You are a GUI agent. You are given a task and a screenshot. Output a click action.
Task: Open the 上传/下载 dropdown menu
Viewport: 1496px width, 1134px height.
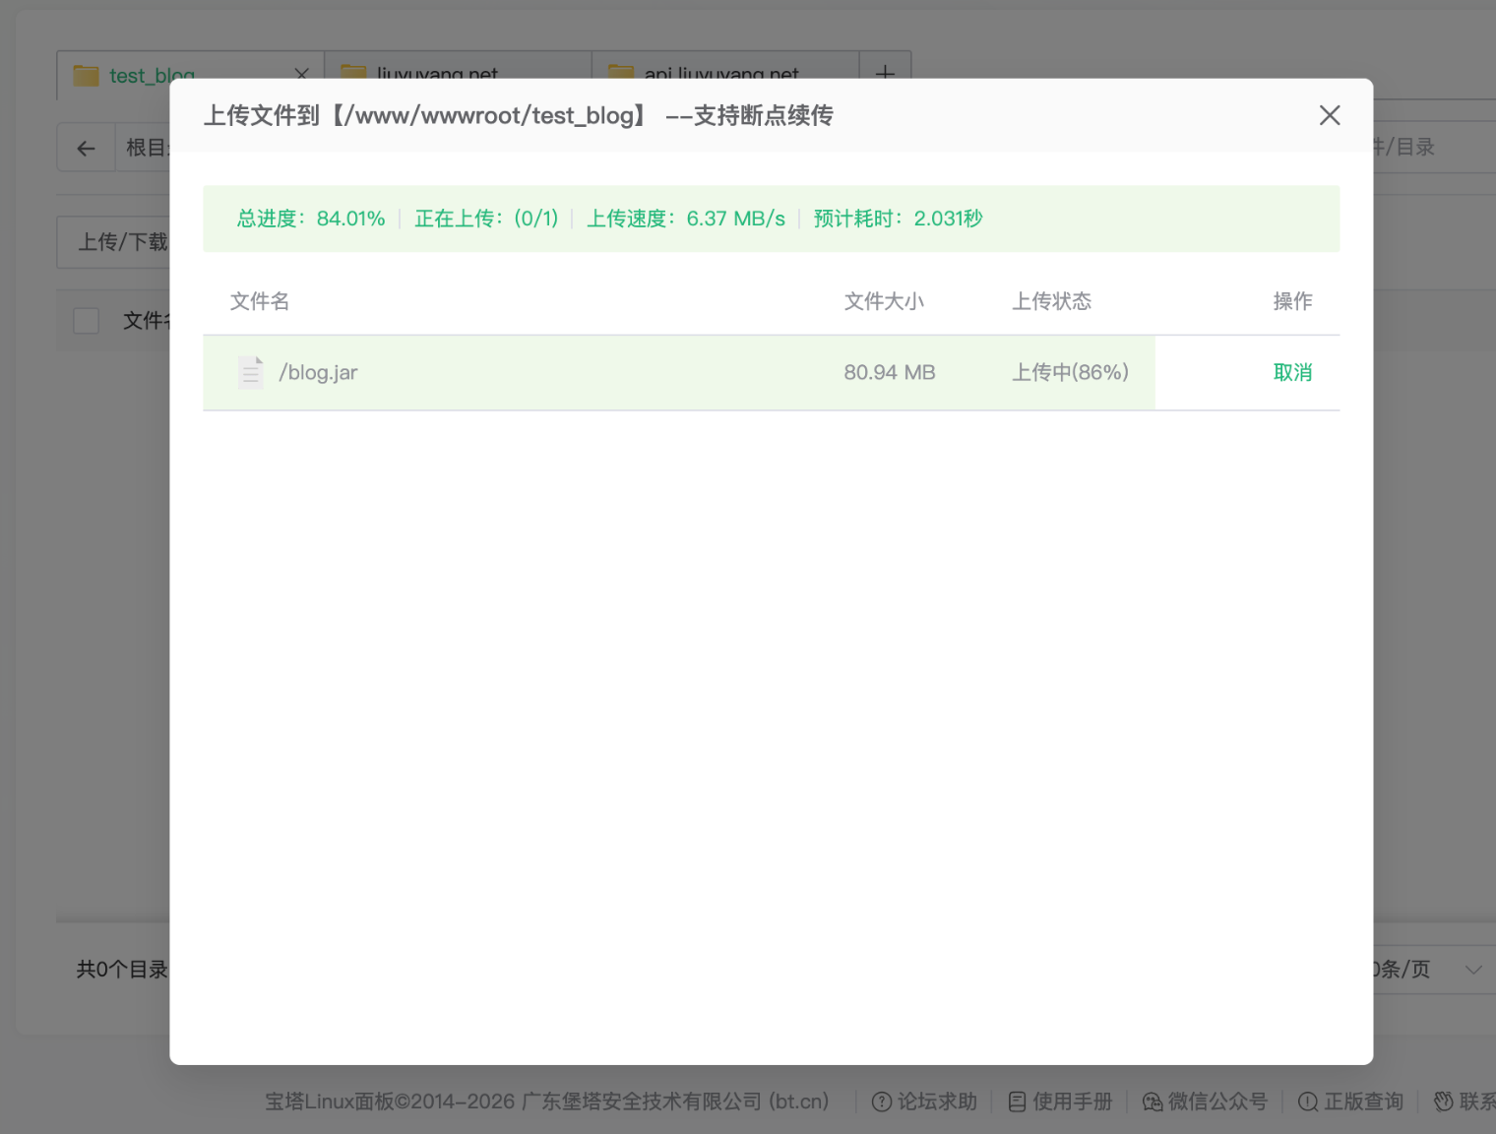122,242
